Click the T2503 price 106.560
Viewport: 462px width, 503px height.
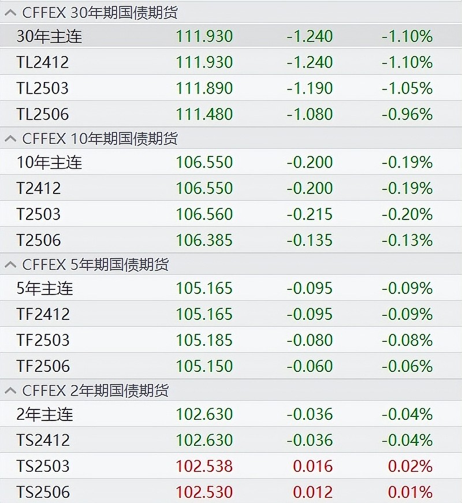(x=204, y=214)
